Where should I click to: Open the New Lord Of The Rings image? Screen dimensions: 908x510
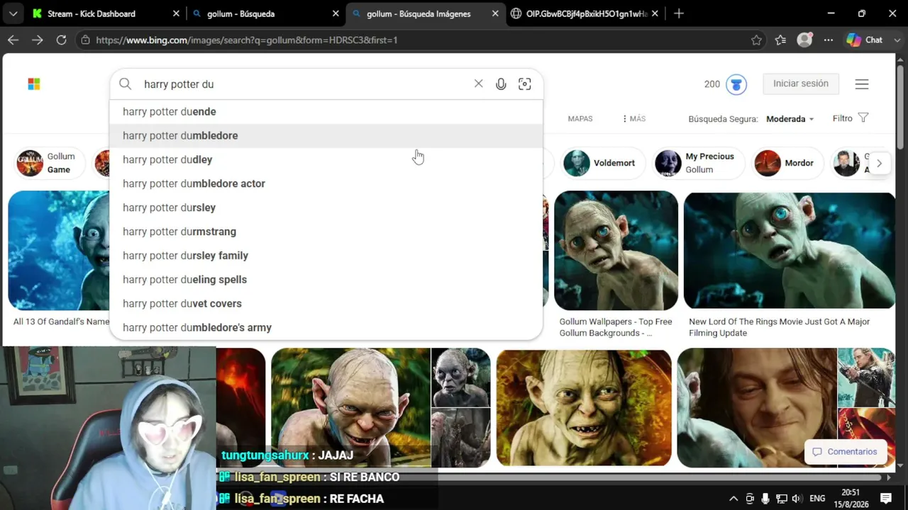click(x=790, y=251)
